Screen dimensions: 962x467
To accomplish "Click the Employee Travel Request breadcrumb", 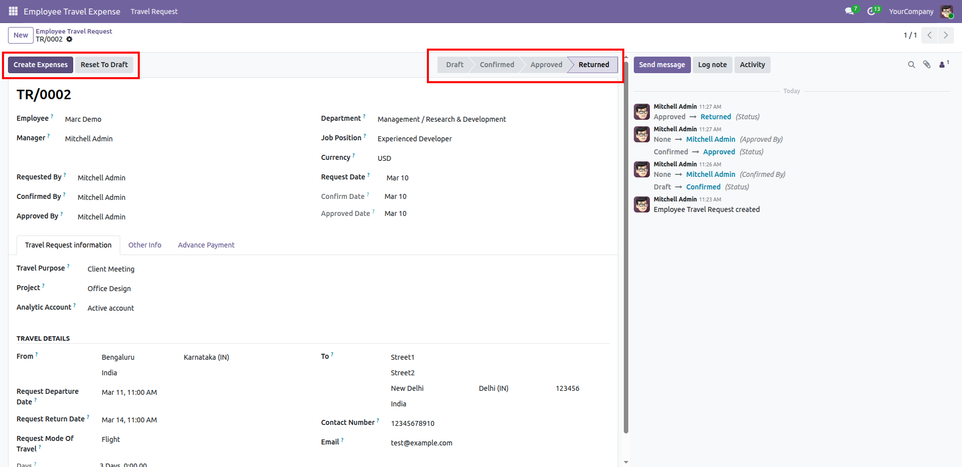I will click(74, 31).
